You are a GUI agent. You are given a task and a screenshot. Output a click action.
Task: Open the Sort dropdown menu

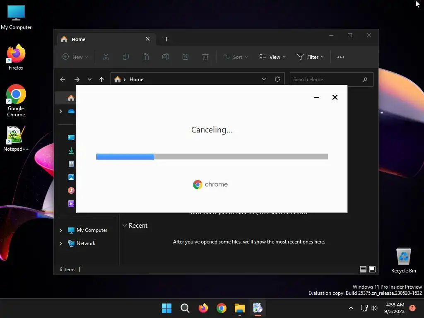[235, 57]
